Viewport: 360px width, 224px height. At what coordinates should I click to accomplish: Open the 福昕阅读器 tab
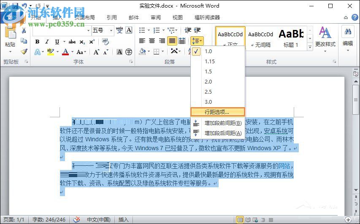click(x=207, y=17)
